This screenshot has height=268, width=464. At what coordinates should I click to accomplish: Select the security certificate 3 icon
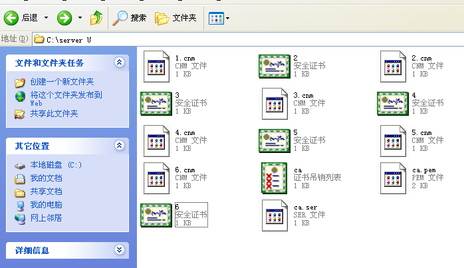point(156,104)
